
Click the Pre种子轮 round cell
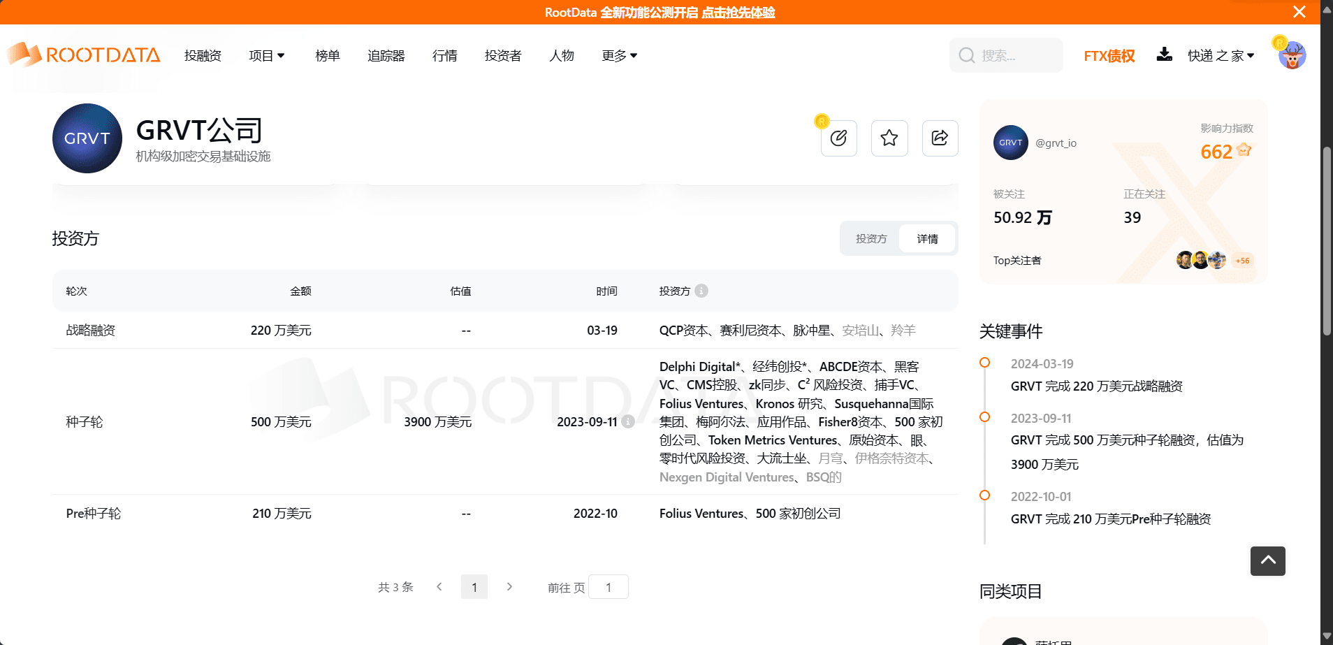click(x=94, y=514)
